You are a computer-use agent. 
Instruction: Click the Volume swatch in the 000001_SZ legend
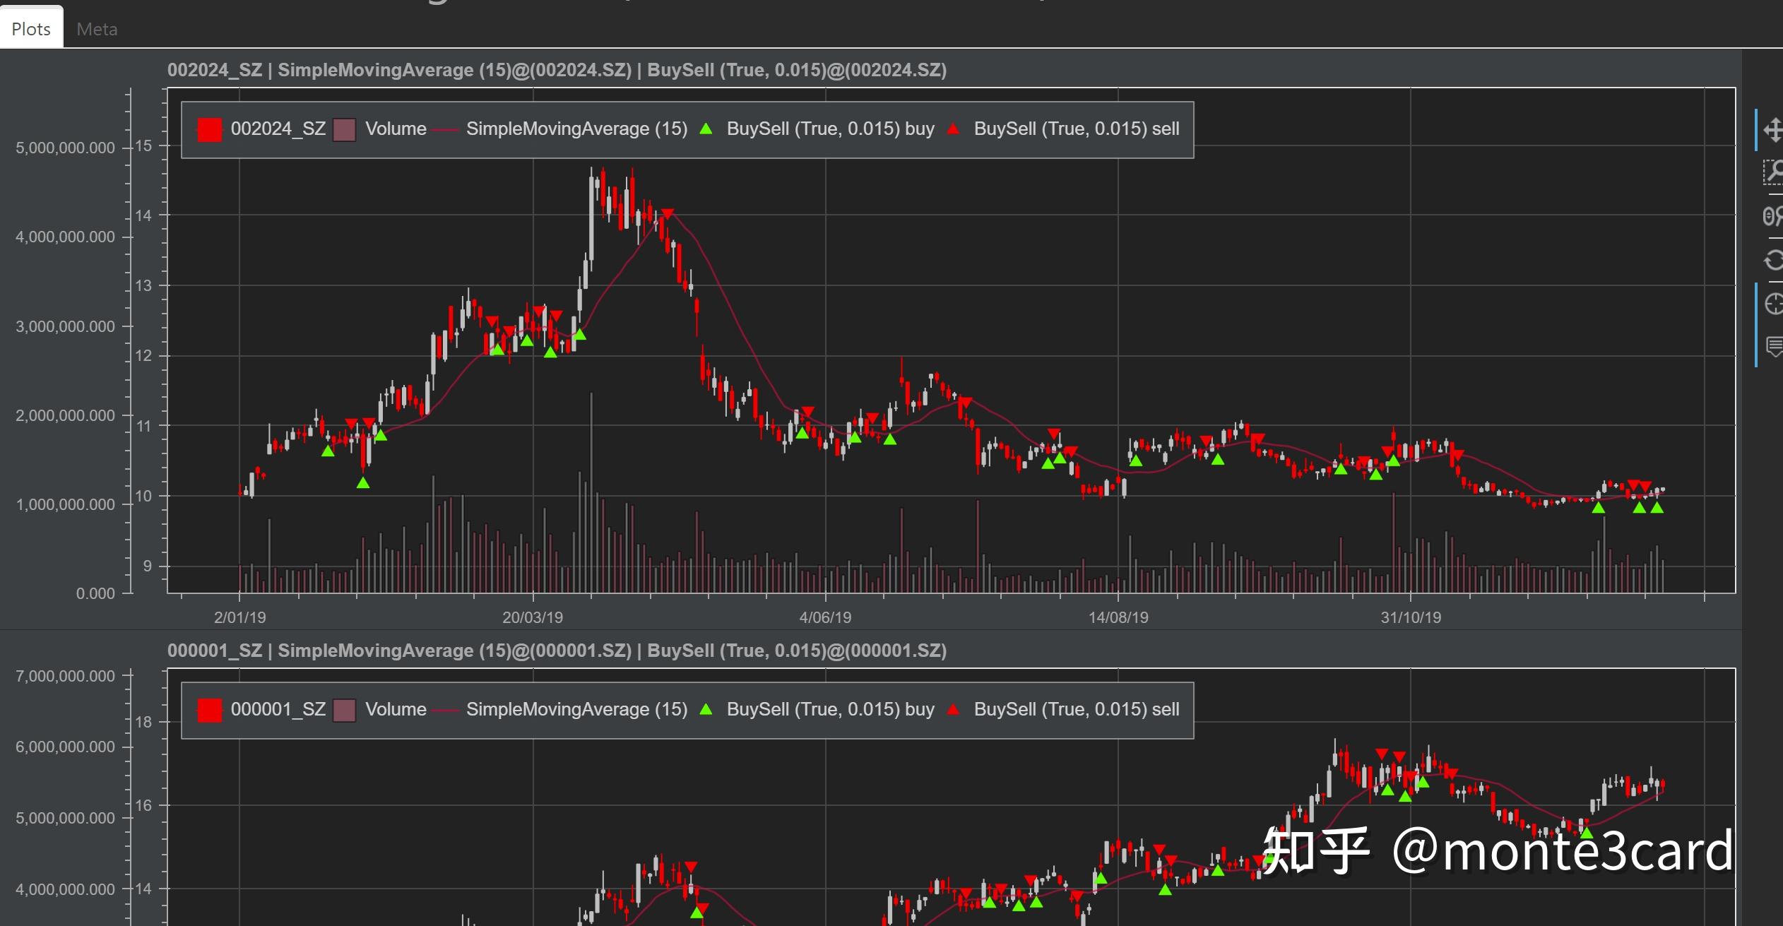tap(345, 709)
